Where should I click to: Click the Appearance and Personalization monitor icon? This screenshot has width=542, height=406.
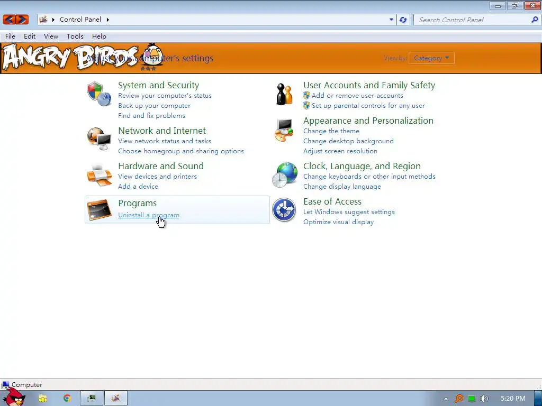pos(284,130)
